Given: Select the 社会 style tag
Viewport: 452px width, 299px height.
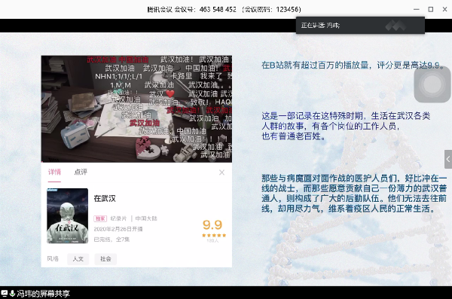Looking at the screenshot, I should (x=105, y=259).
